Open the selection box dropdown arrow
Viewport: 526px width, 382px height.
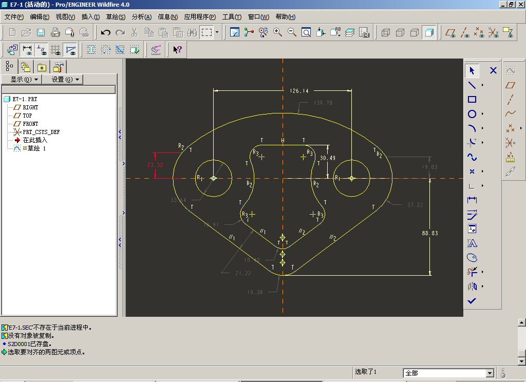tap(217, 32)
